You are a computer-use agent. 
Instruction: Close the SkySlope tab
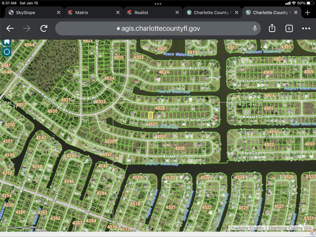59,13
